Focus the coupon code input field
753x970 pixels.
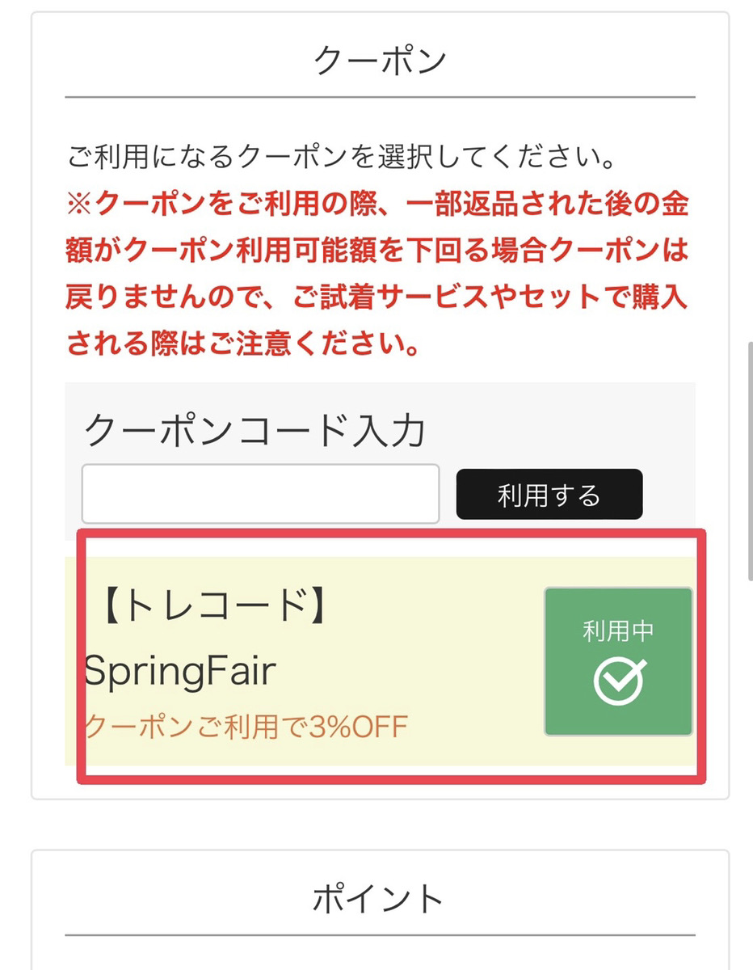click(x=260, y=493)
